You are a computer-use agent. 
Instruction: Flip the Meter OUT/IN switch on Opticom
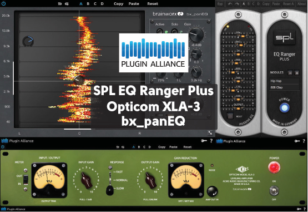(x=26, y=180)
